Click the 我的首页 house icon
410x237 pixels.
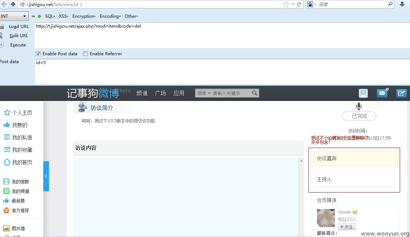7,162
